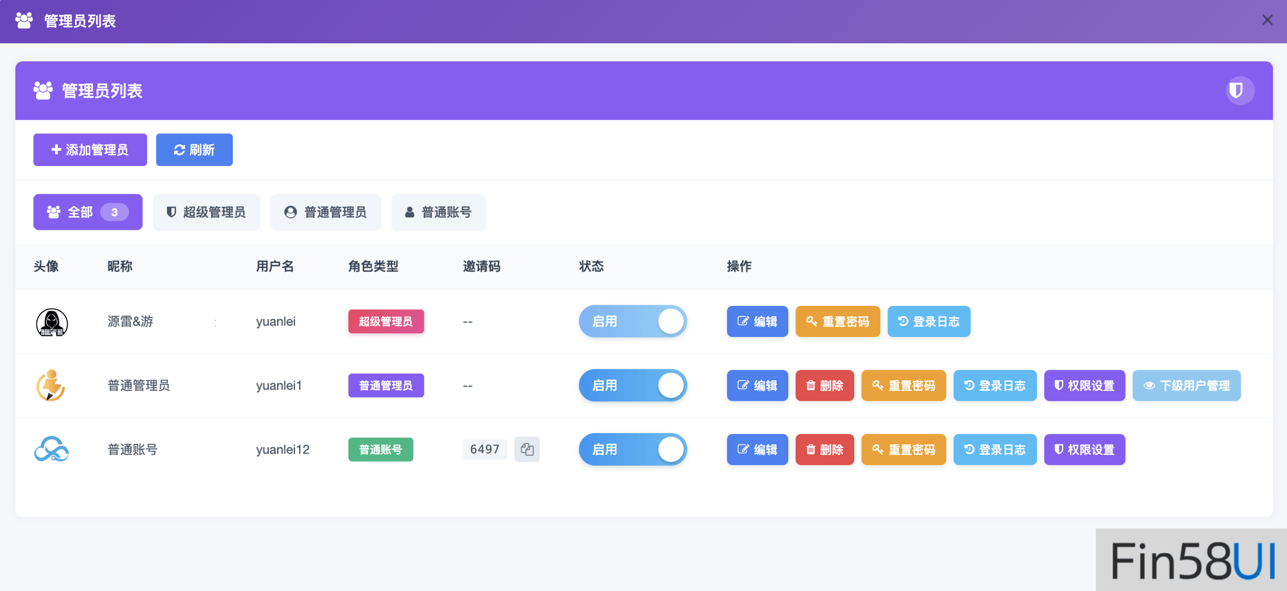
Task: Edit the yuanlei12 account
Action: click(x=757, y=450)
